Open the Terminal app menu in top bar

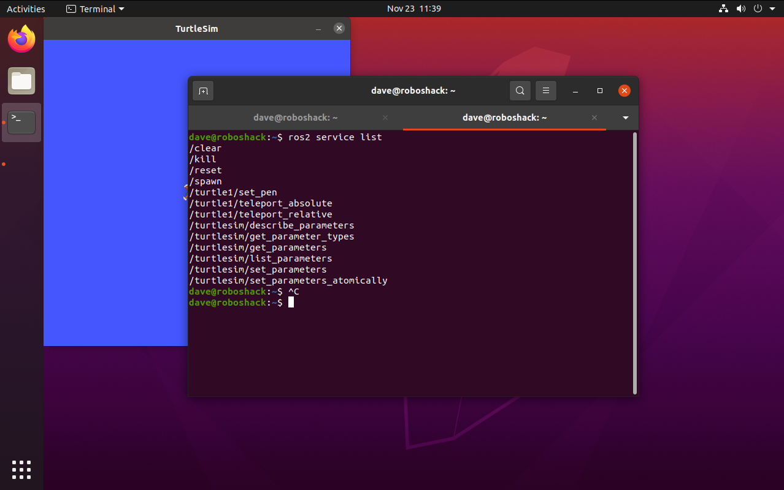(95, 9)
